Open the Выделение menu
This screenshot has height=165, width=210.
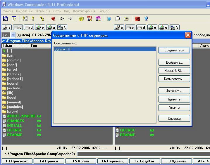coord(25,11)
